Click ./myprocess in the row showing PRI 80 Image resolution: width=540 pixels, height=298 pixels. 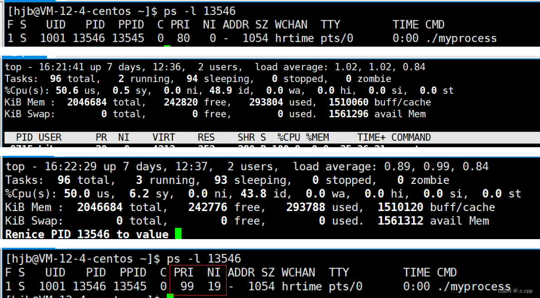[461, 38]
